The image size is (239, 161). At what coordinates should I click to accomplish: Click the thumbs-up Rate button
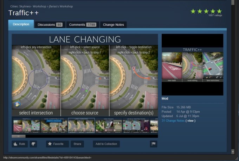tap(20, 144)
